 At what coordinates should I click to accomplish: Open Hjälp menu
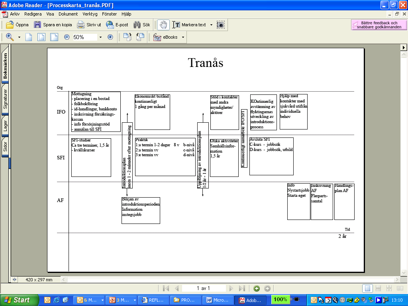coord(126,14)
